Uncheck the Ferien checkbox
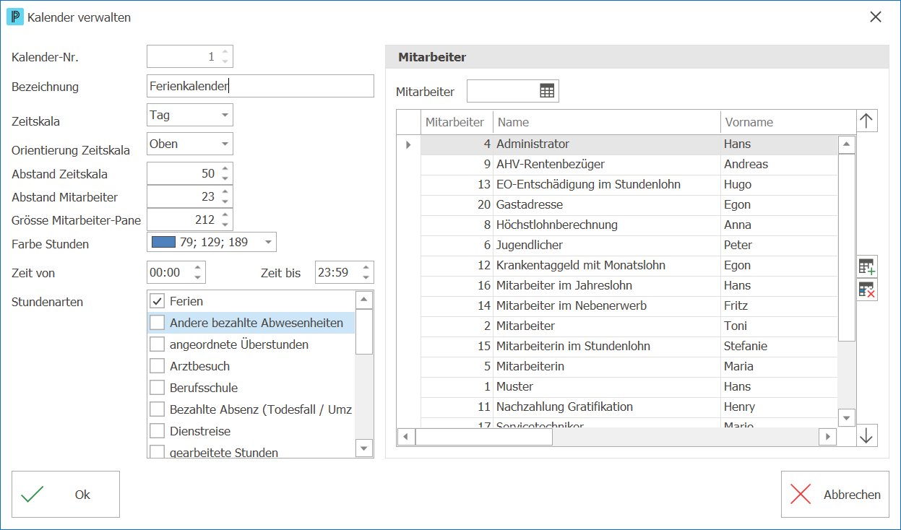The height and width of the screenshot is (530, 901). 157,301
